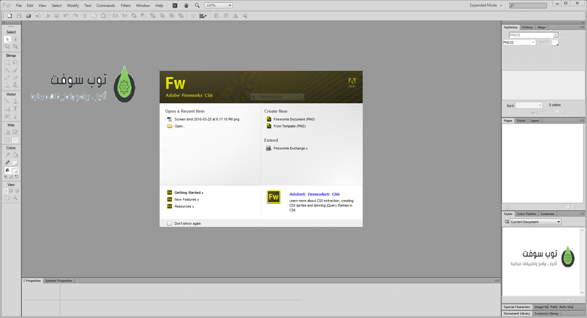The width and height of the screenshot is (587, 318).
Task: Open the Align toolbar dropdown button
Action: (x=203, y=16)
